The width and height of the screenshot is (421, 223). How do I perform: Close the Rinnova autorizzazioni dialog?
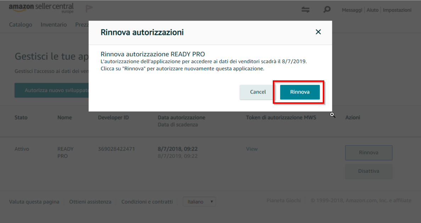pos(318,32)
